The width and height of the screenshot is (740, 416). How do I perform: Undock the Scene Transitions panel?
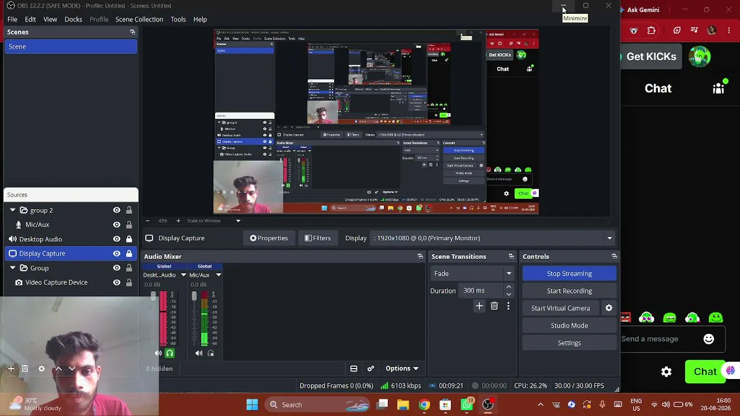click(511, 257)
